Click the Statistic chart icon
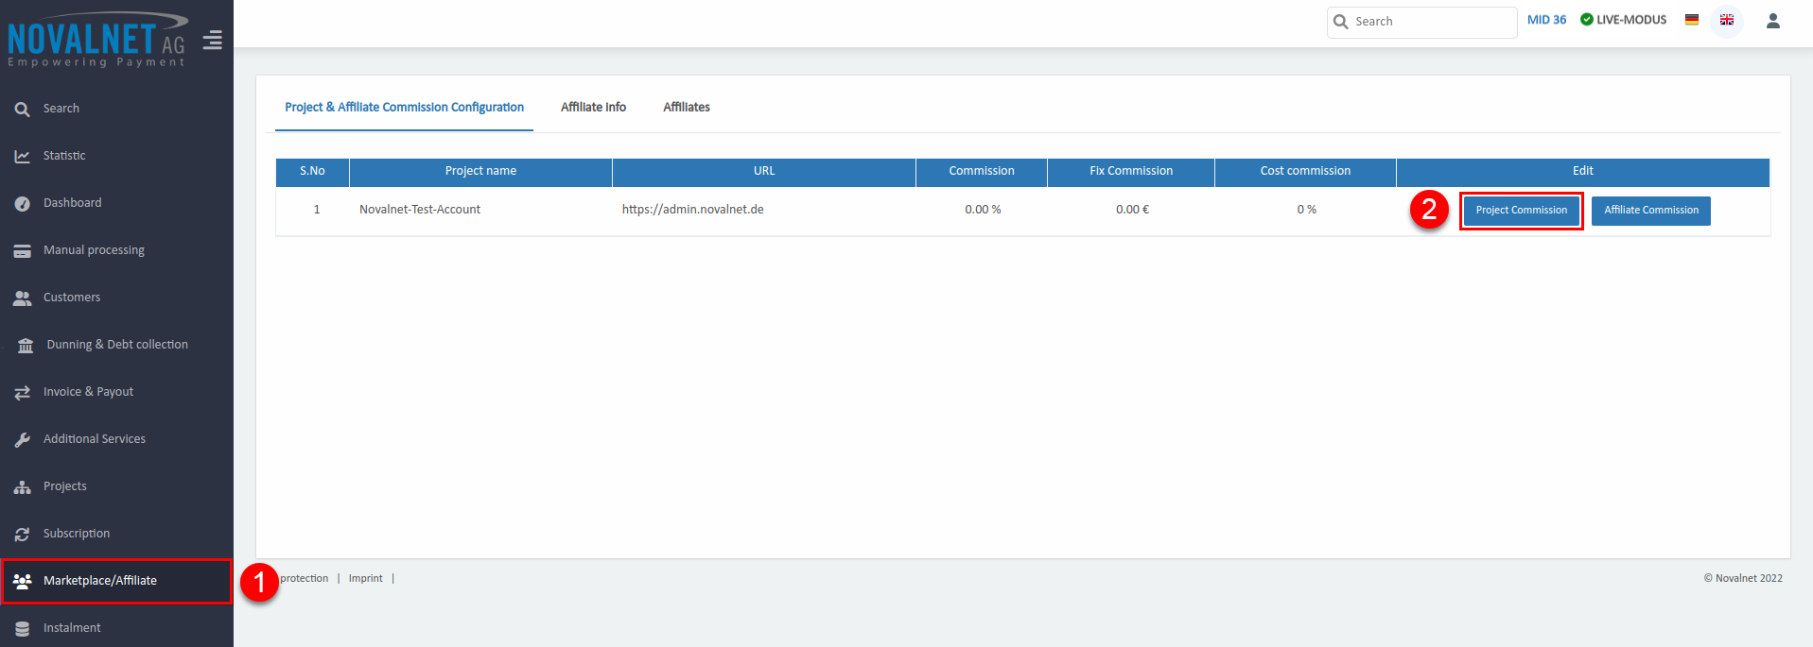The image size is (1813, 647). click(23, 156)
